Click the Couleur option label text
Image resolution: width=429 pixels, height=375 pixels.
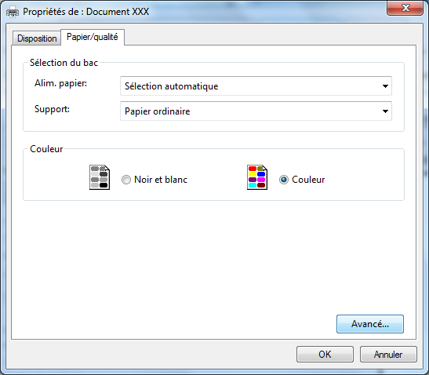[308, 180]
